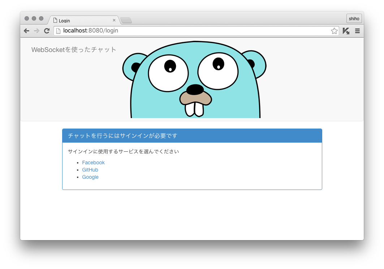Reload the login page
This screenshot has height=269, width=384.
[x=47, y=31]
